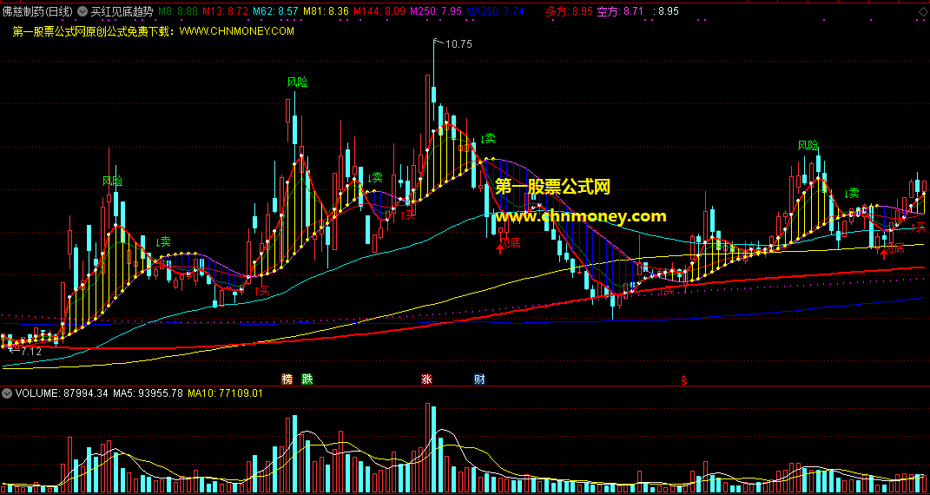Click the 榜 ranking marker icon
The image size is (930, 495).
(x=287, y=379)
